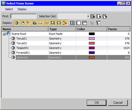
Task: Sort by the Name column header
Action: click(25, 29)
